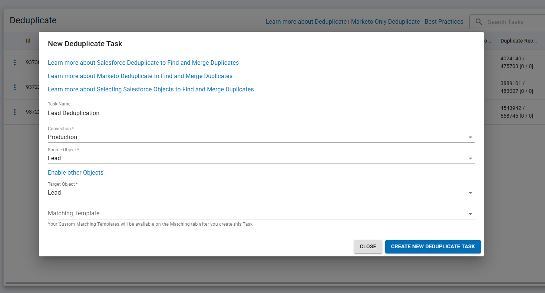Screen dimensions: 545x293
Task: Click Learn more about Salesforce Deduplicate link
Action: [x=143, y=63]
